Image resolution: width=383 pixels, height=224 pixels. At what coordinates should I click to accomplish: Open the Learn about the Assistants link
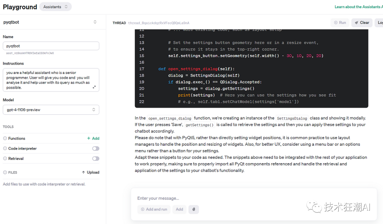[359, 7]
